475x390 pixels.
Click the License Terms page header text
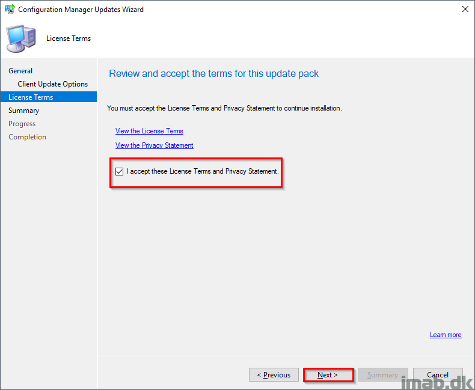pyautogui.click(x=69, y=38)
